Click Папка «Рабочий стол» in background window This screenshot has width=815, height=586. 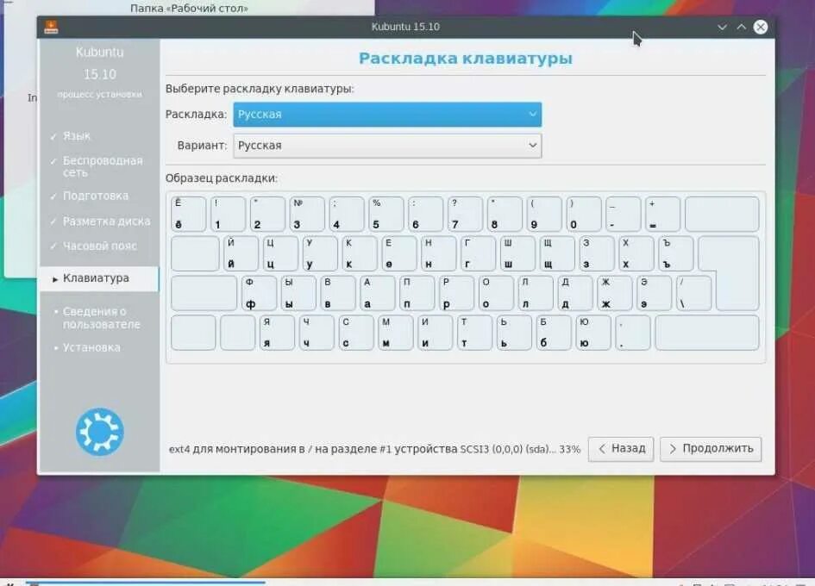pyautogui.click(x=189, y=9)
